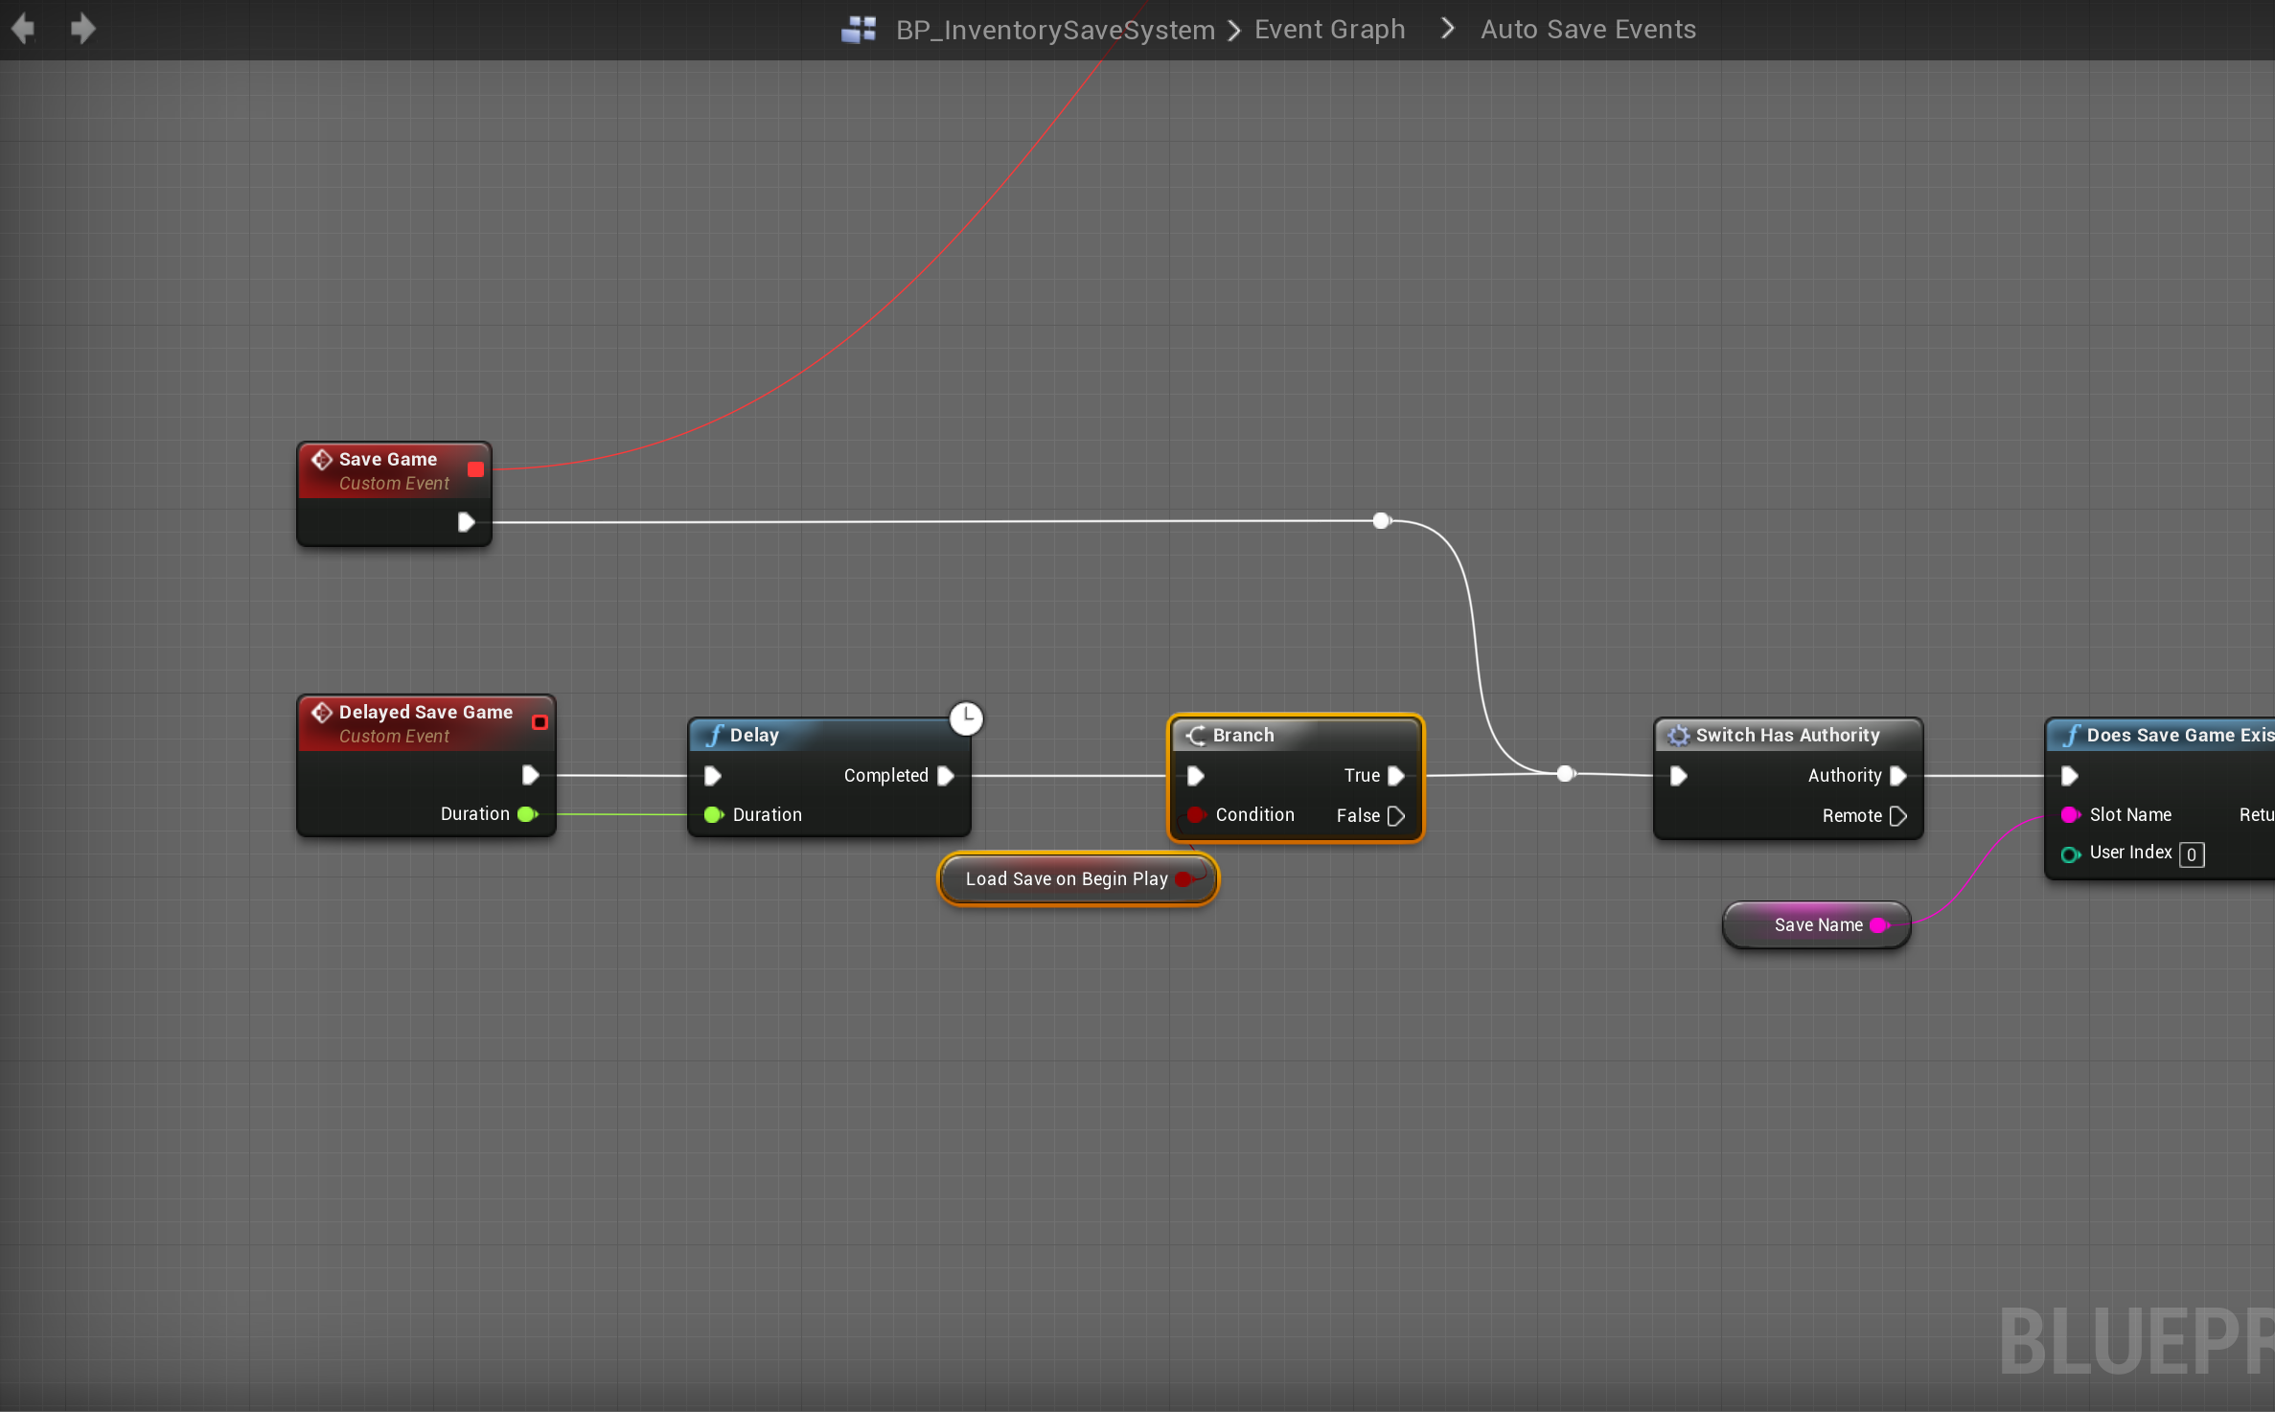The width and height of the screenshot is (2275, 1412).
Task: Click the Delayed Save Game delegate pin
Action: [540, 722]
